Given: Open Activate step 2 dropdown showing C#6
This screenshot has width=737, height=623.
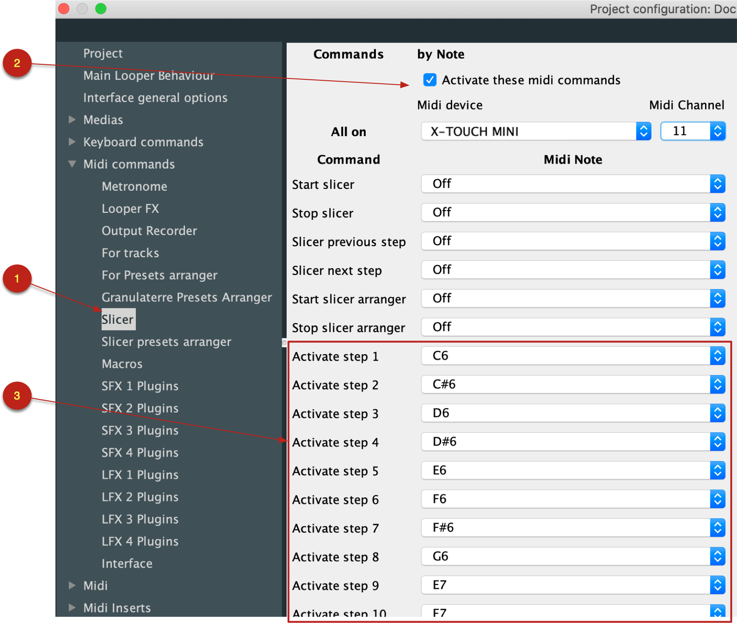Looking at the screenshot, I should click(x=573, y=384).
